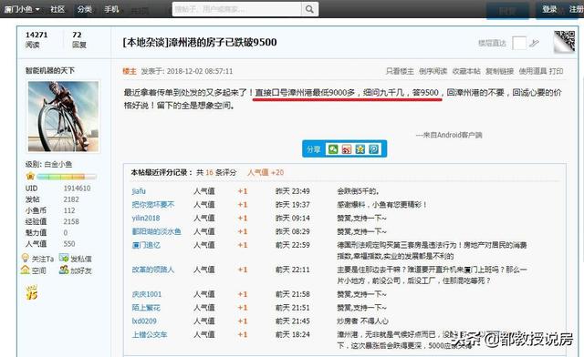Click the 人气值 +20 summary text
This screenshot has height=357, width=584.
(266, 172)
